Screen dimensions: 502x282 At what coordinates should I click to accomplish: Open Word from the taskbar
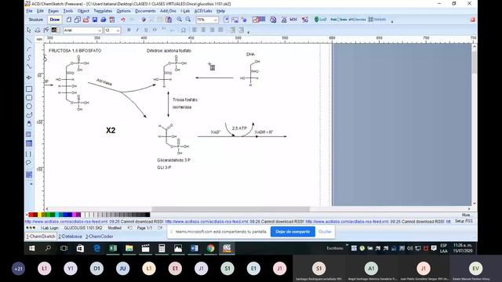(x=194, y=248)
